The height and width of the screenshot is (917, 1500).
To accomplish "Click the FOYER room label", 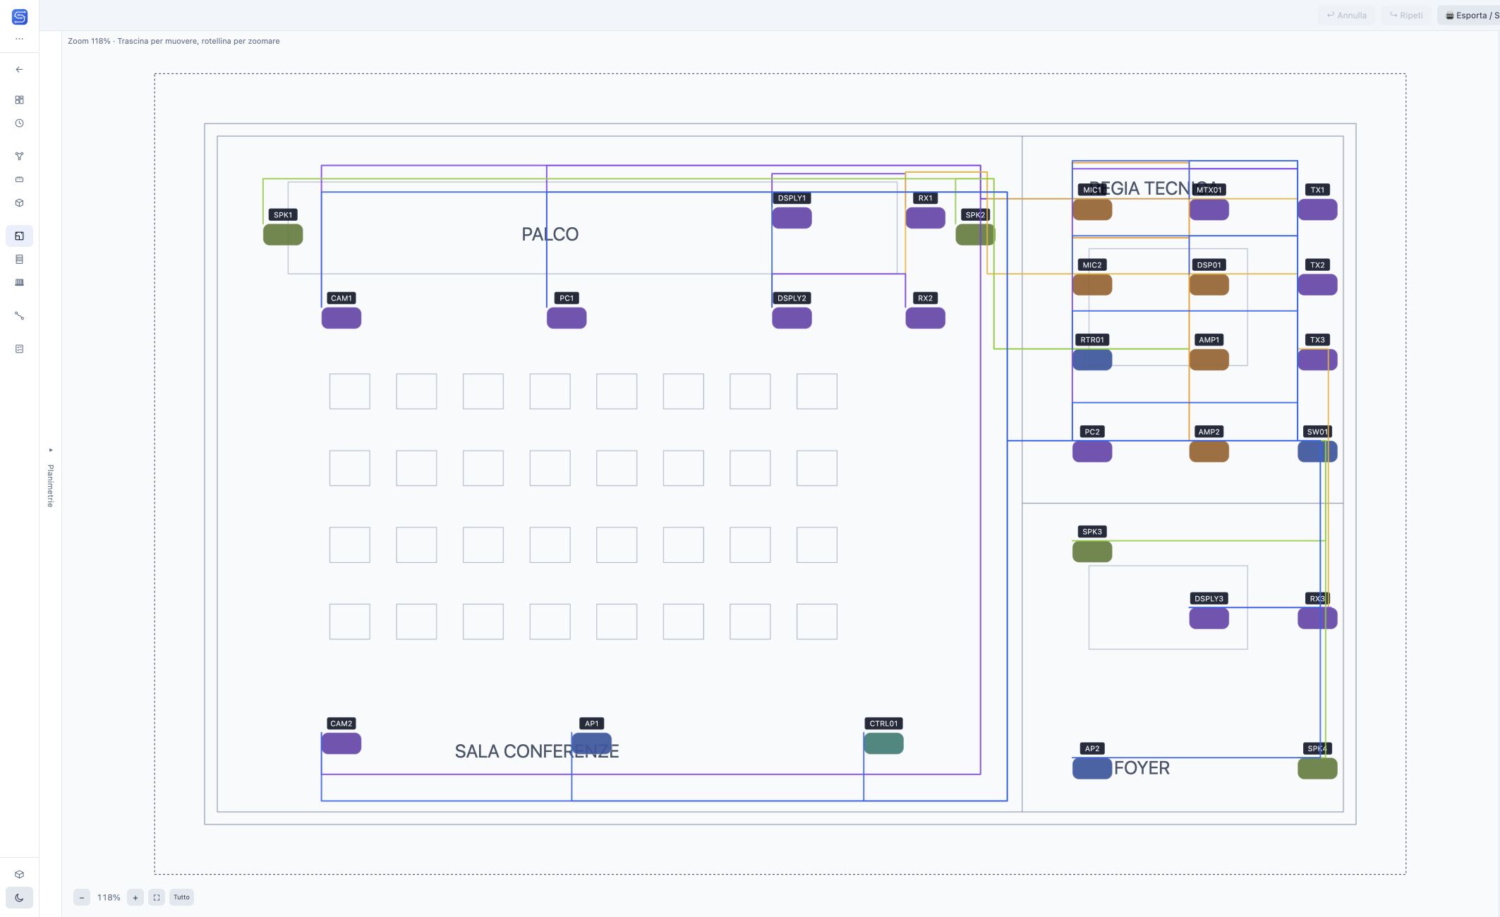I will coord(1142,768).
